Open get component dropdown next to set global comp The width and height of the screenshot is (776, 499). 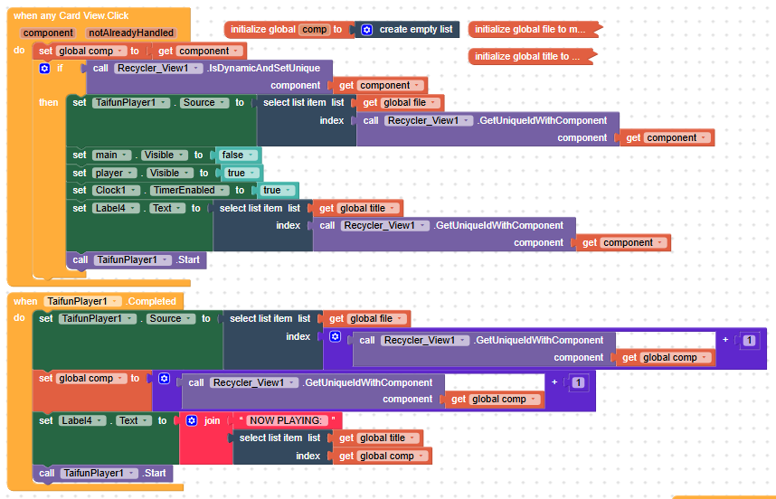(x=211, y=51)
